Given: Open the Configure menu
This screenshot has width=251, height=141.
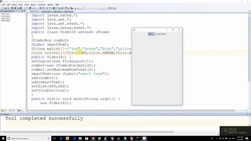Looking at the screenshot, I should 42,5.
